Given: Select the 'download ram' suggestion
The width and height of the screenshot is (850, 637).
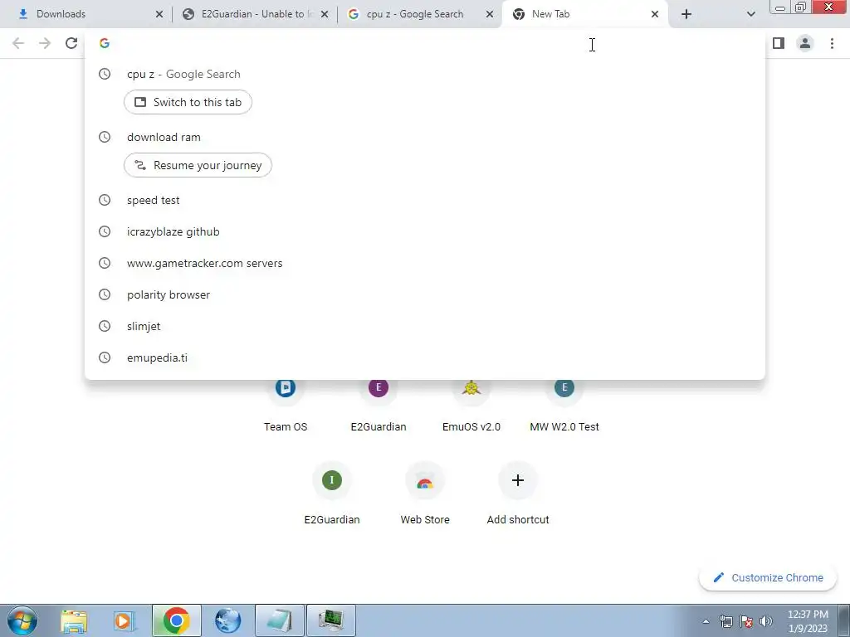Looking at the screenshot, I should 425,137.
